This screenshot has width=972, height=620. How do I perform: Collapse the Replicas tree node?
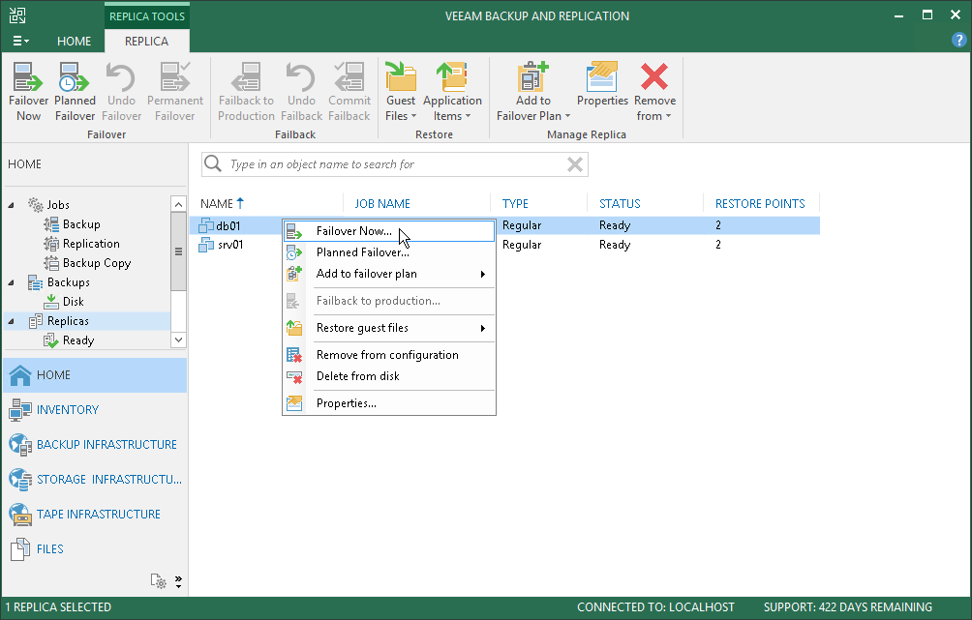click(x=12, y=321)
